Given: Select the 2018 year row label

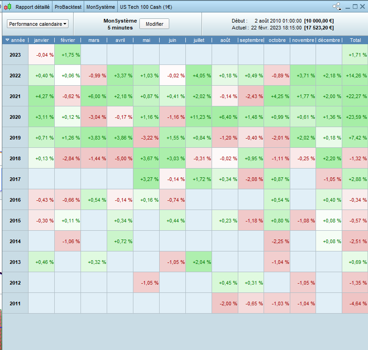Looking at the screenshot, I should point(15,158).
